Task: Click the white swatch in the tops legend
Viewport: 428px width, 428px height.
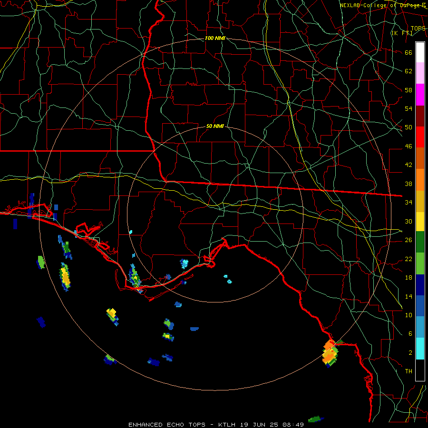Action: (x=420, y=52)
